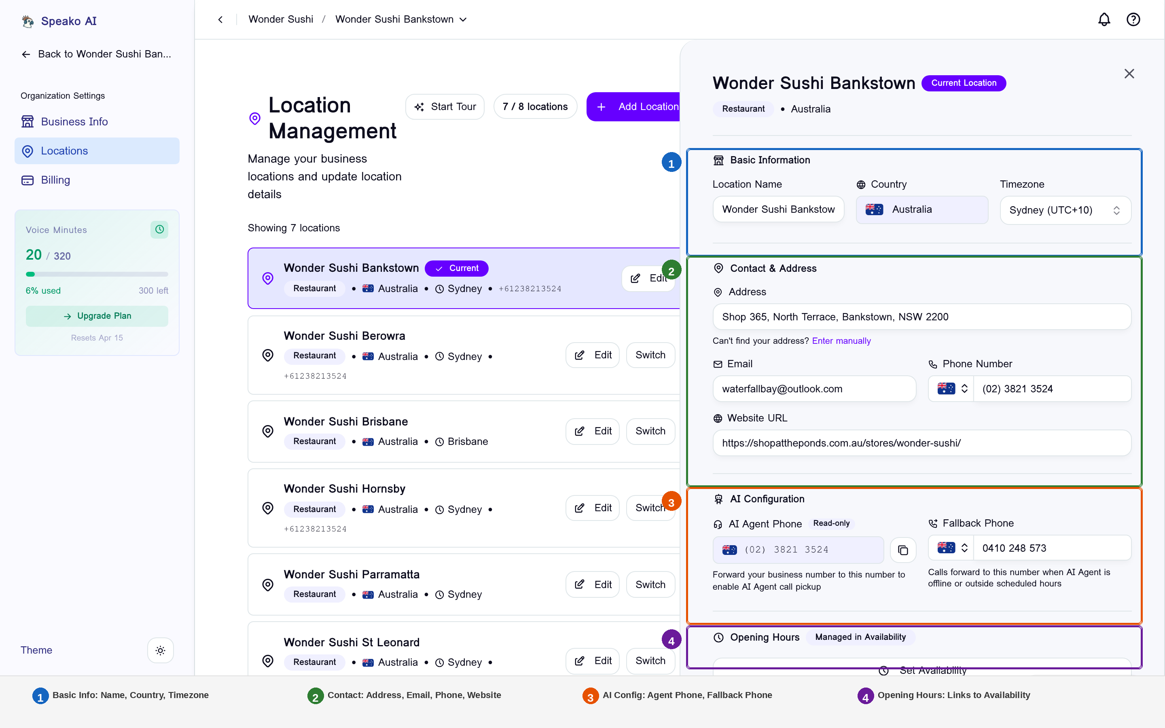Switch to Wonder Sushi Brisbane location
The image size is (1165, 728).
coord(650,431)
